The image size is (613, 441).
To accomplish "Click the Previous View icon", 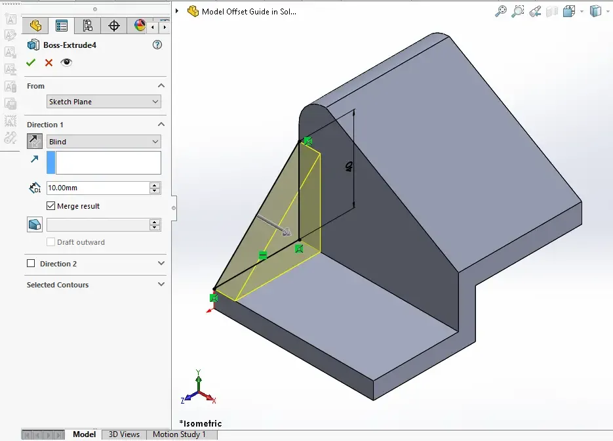I will 535,11.
